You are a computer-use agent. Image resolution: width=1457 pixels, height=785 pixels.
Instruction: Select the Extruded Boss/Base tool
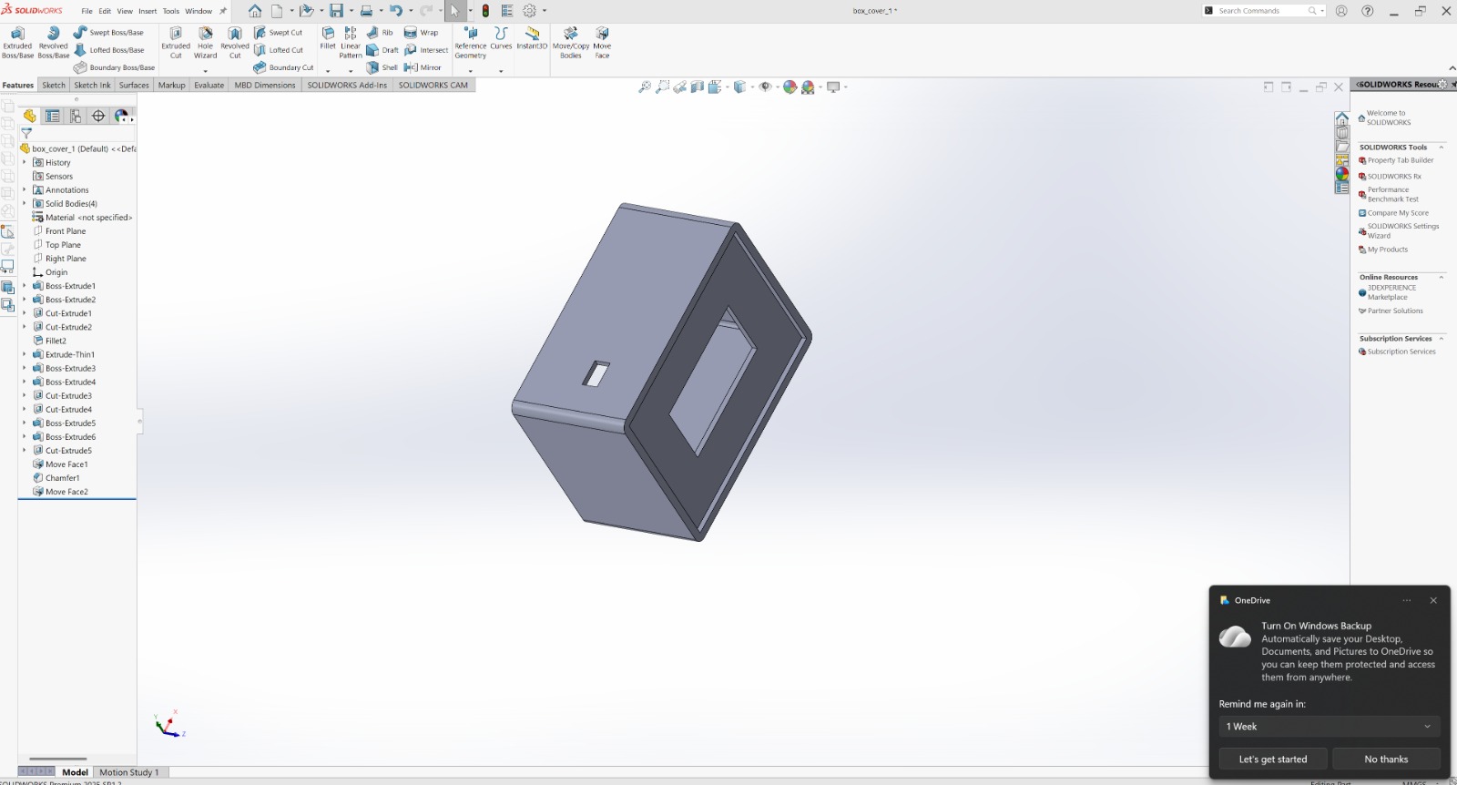pos(17,43)
